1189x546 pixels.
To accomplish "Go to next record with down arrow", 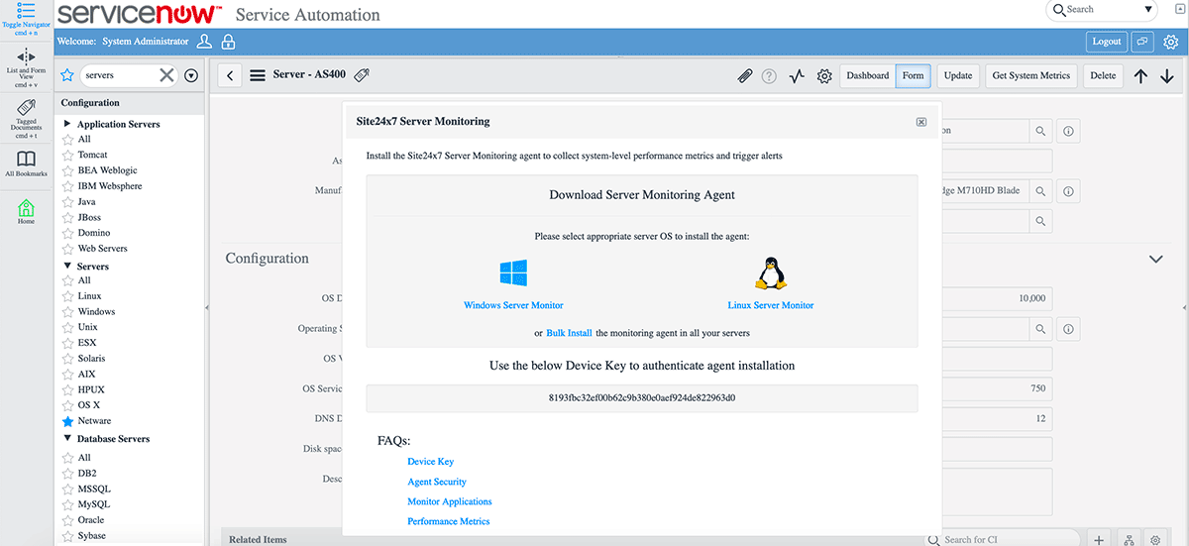I will tap(1166, 76).
